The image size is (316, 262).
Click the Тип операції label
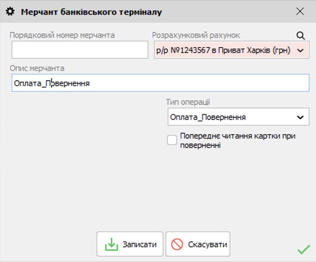point(188,102)
